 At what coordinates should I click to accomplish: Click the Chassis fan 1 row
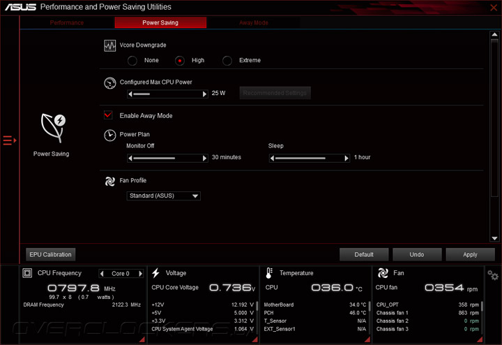click(427, 313)
